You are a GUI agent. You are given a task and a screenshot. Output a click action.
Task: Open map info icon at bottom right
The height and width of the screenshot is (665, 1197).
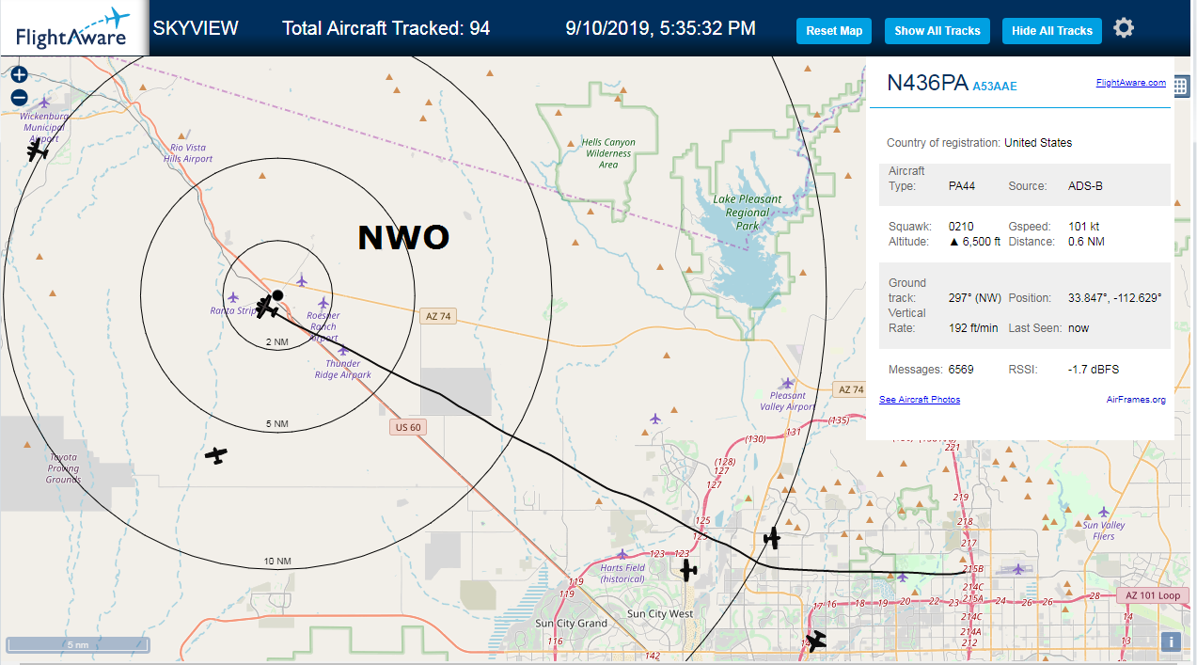click(1171, 642)
